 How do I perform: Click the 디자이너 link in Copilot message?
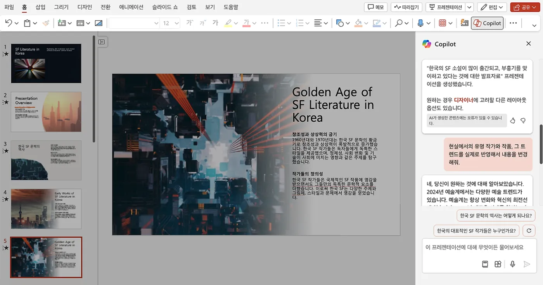463,100
